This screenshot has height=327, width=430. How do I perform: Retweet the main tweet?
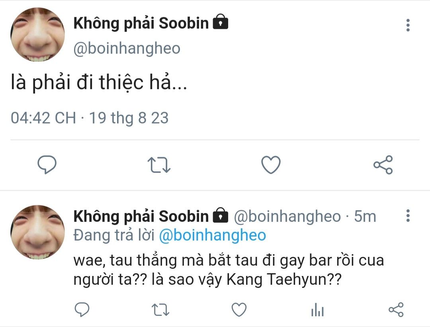point(160,165)
